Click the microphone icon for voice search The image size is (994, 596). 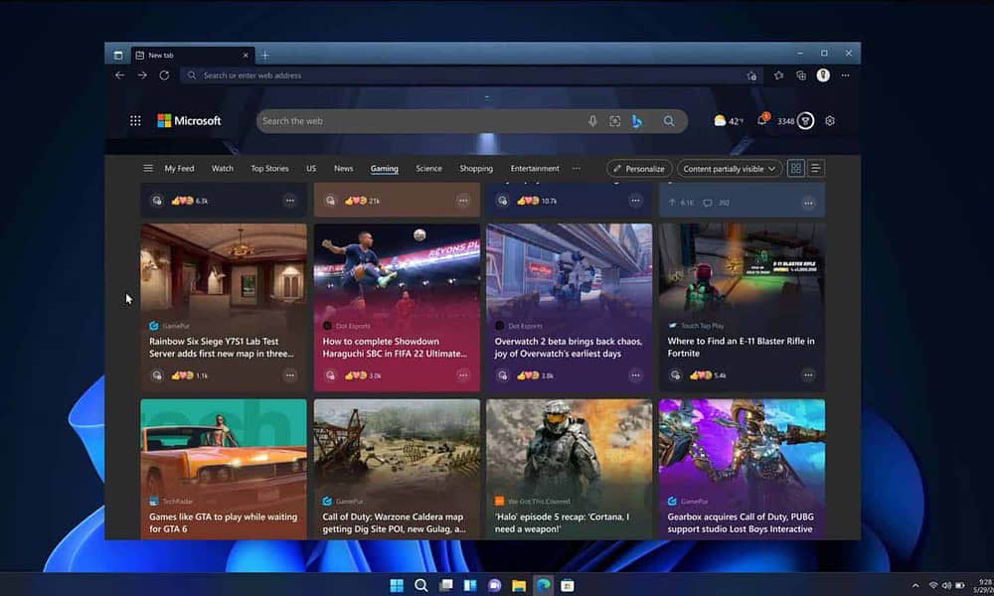[x=594, y=120]
